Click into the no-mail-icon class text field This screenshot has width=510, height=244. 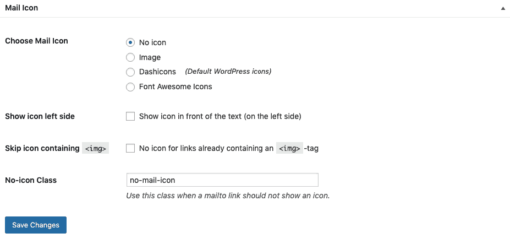[222, 180]
